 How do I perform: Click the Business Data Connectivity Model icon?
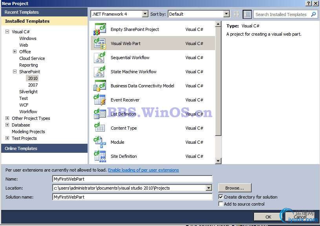coord(100,86)
